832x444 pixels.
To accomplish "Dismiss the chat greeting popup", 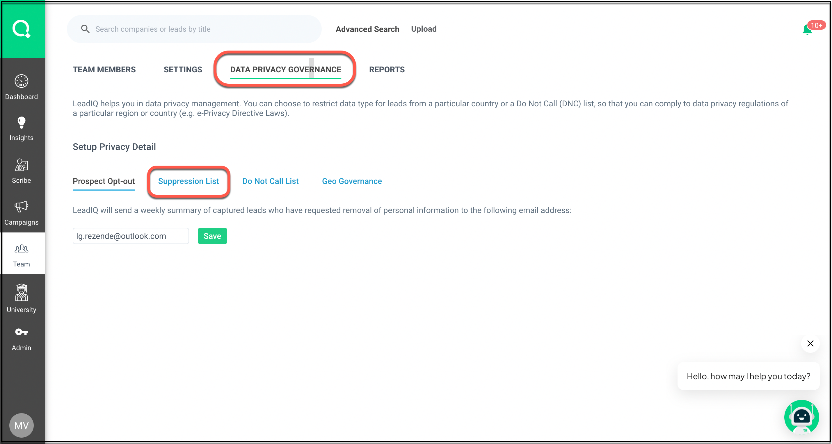I will [x=810, y=343].
